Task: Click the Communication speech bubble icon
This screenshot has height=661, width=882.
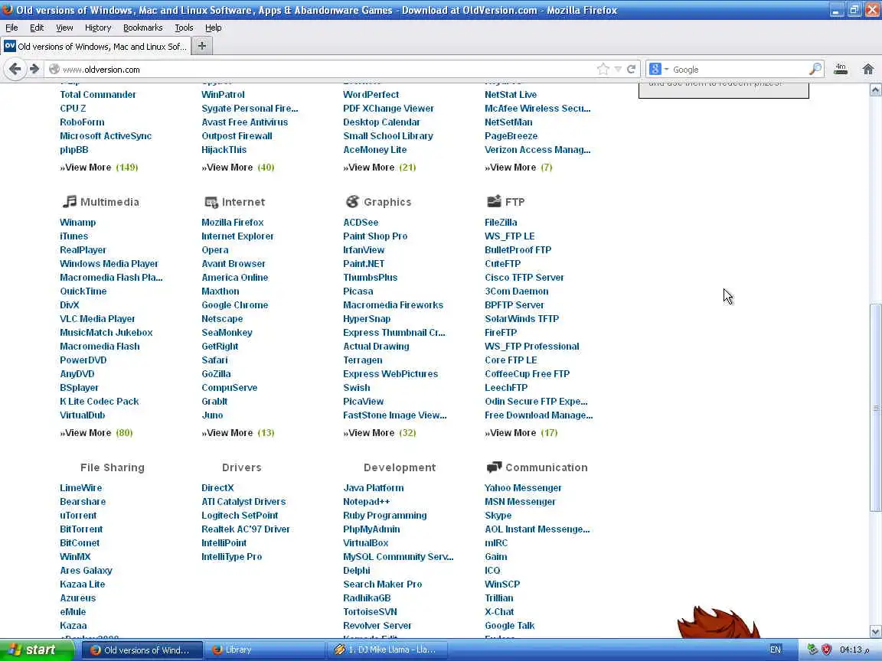Action: pos(494,467)
